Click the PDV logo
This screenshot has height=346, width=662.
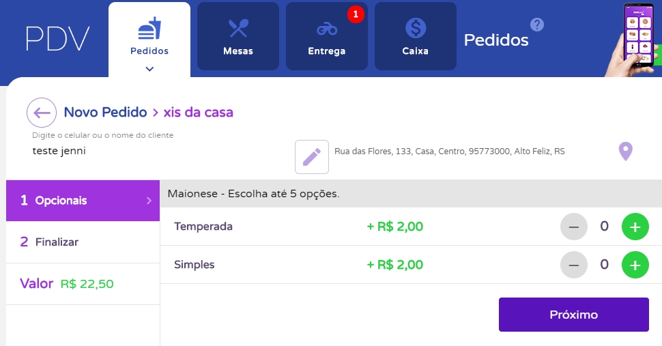[x=57, y=39]
